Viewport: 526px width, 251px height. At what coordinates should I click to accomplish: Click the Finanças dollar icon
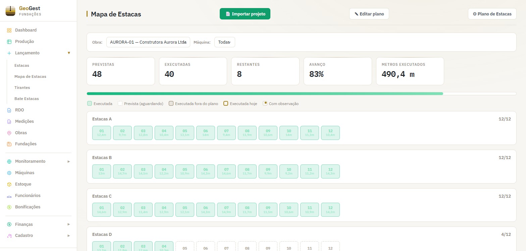tap(9, 224)
